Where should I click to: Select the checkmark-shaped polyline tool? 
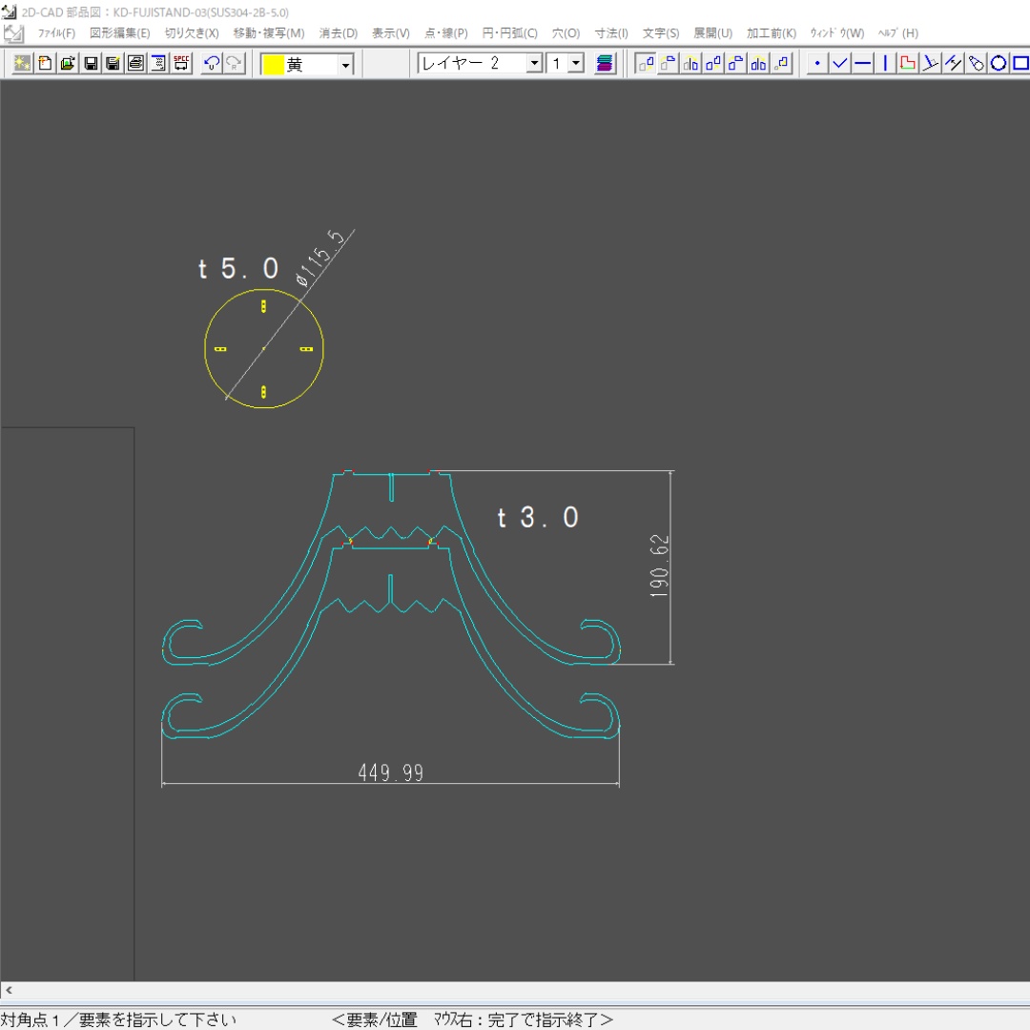pyautogui.click(x=839, y=64)
